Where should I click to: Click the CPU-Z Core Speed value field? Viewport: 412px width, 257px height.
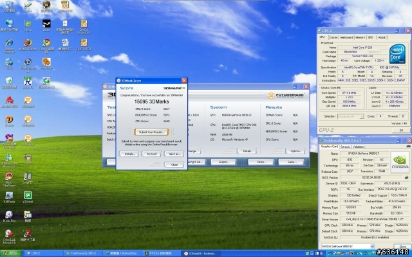point(349,93)
